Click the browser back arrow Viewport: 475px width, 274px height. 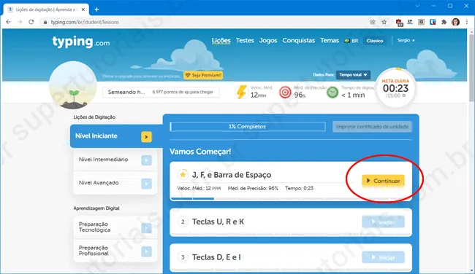tap(9, 22)
